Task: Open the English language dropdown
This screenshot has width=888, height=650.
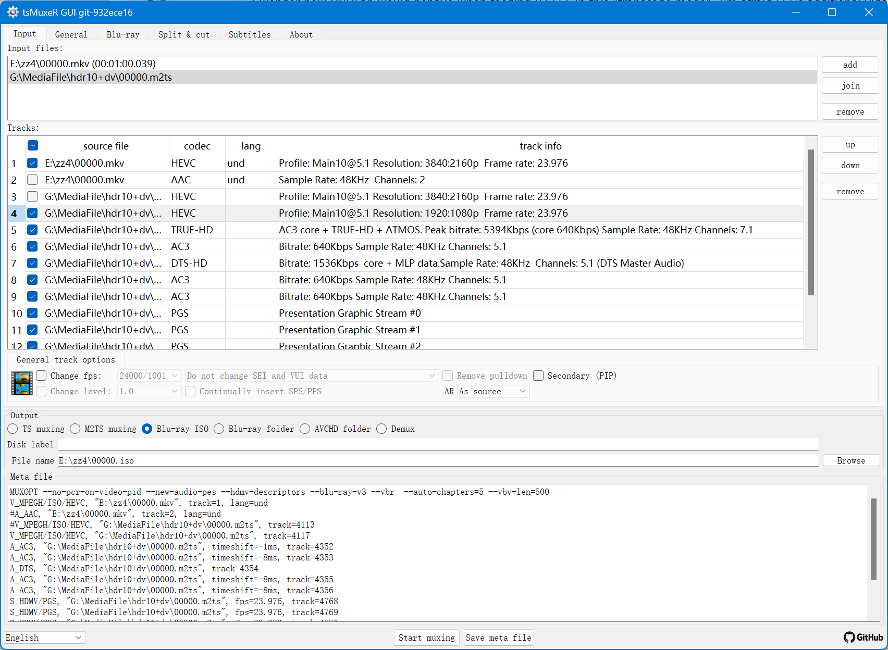Action: point(44,637)
